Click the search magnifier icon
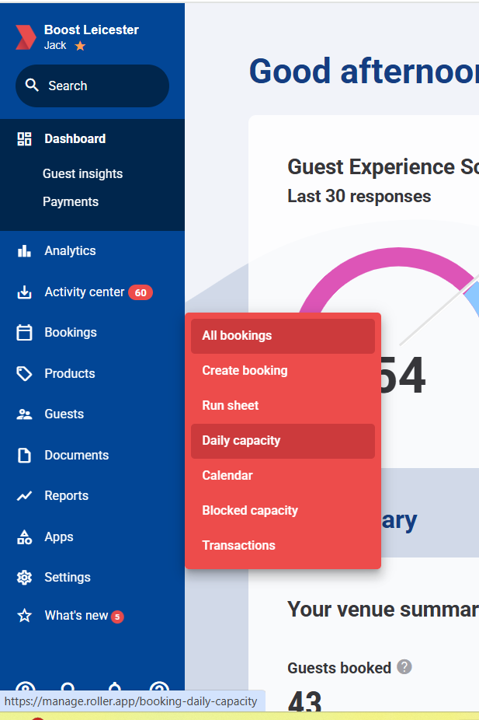The width and height of the screenshot is (479, 720). tap(32, 85)
